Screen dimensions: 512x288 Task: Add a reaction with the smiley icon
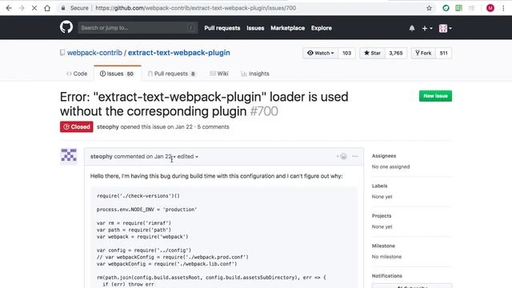click(x=342, y=157)
